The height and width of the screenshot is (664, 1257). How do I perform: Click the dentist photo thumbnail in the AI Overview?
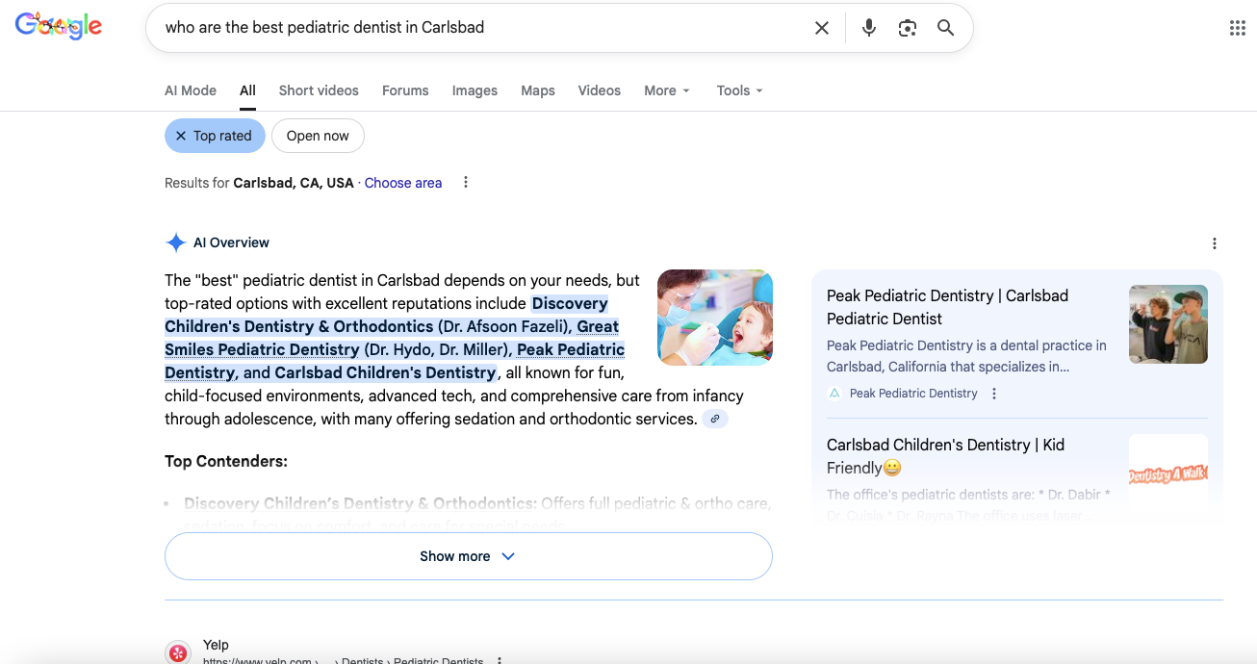(x=714, y=318)
